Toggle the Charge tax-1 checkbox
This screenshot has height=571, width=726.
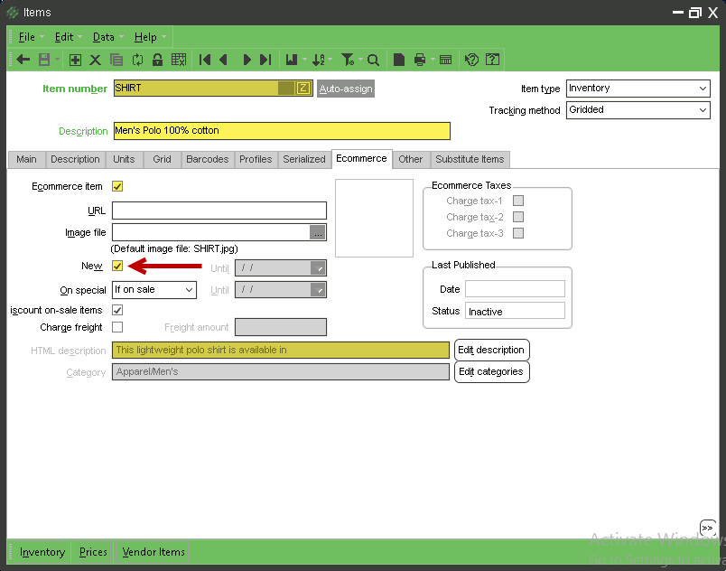tap(518, 201)
